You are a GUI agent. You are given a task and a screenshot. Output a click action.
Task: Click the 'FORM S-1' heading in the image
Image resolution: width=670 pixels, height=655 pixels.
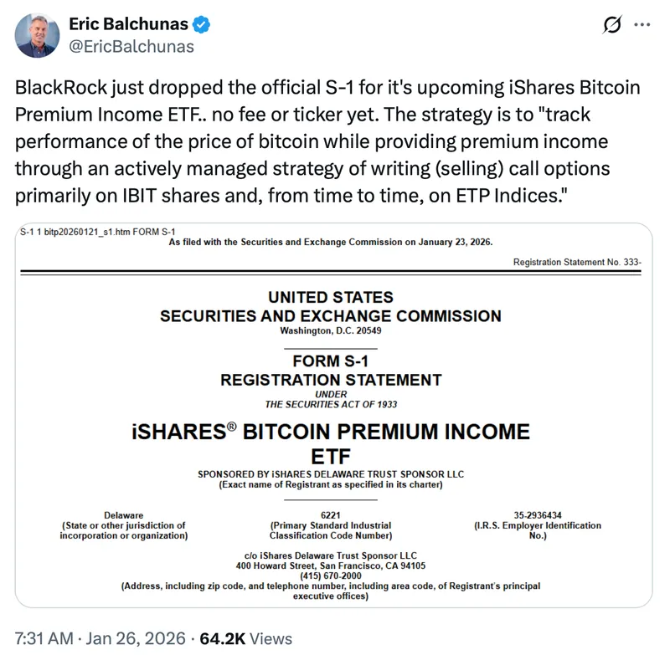331,362
